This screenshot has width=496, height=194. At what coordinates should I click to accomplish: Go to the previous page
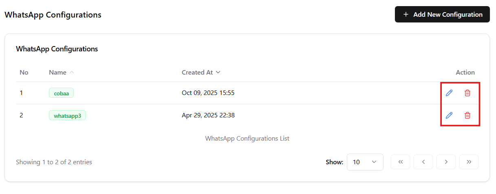click(x=423, y=162)
